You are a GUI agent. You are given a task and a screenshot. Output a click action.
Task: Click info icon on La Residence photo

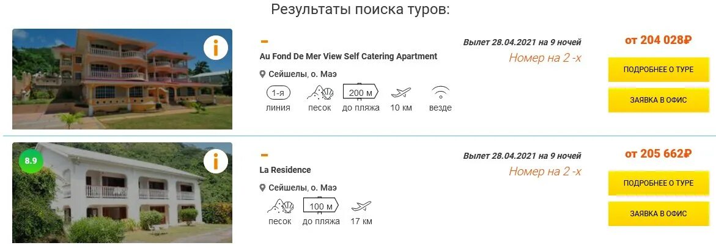pos(216,161)
